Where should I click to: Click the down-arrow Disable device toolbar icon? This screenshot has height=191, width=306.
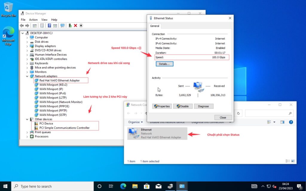coord(81,26)
